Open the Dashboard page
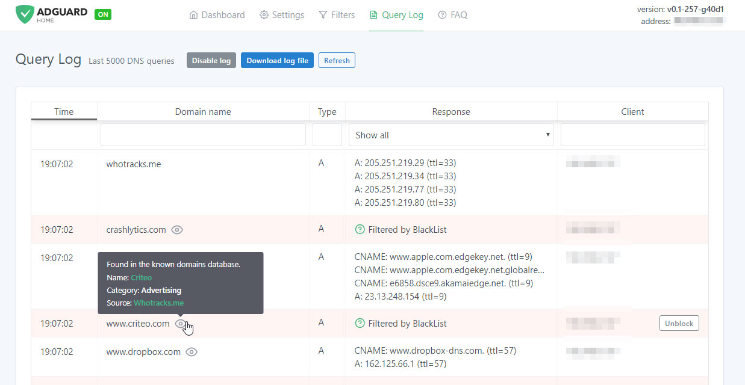Screen dimensions: 745x385 pyautogui.click(x=217, y=15)
